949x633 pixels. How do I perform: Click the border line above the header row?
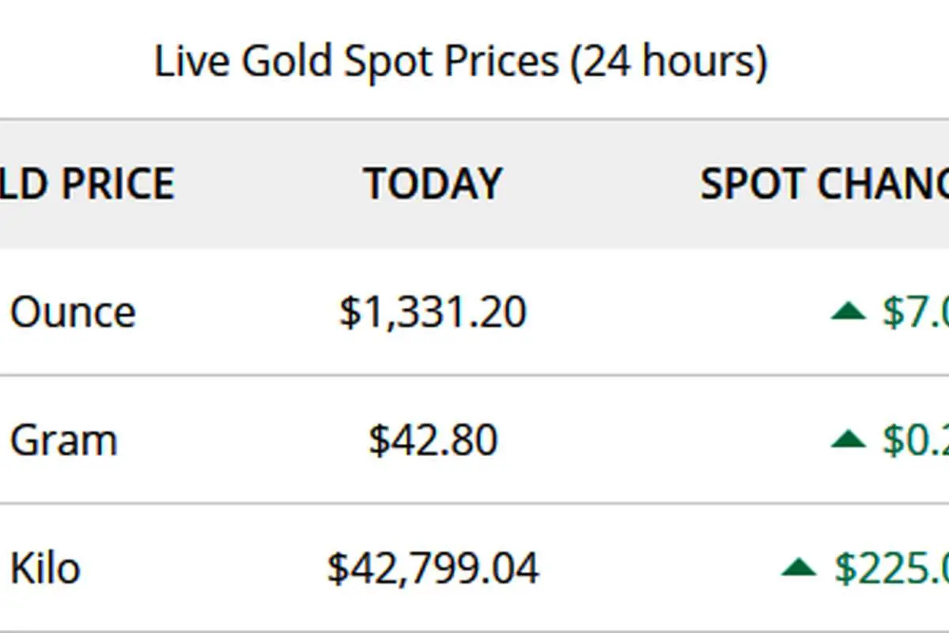(x=475, y=119)
